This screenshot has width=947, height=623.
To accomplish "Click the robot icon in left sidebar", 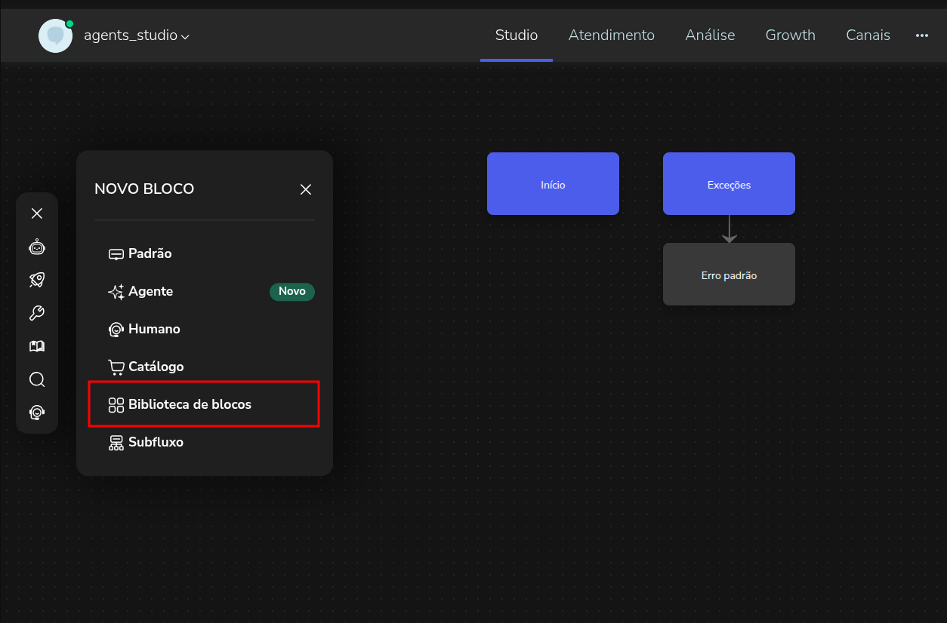I will [37, 247].
